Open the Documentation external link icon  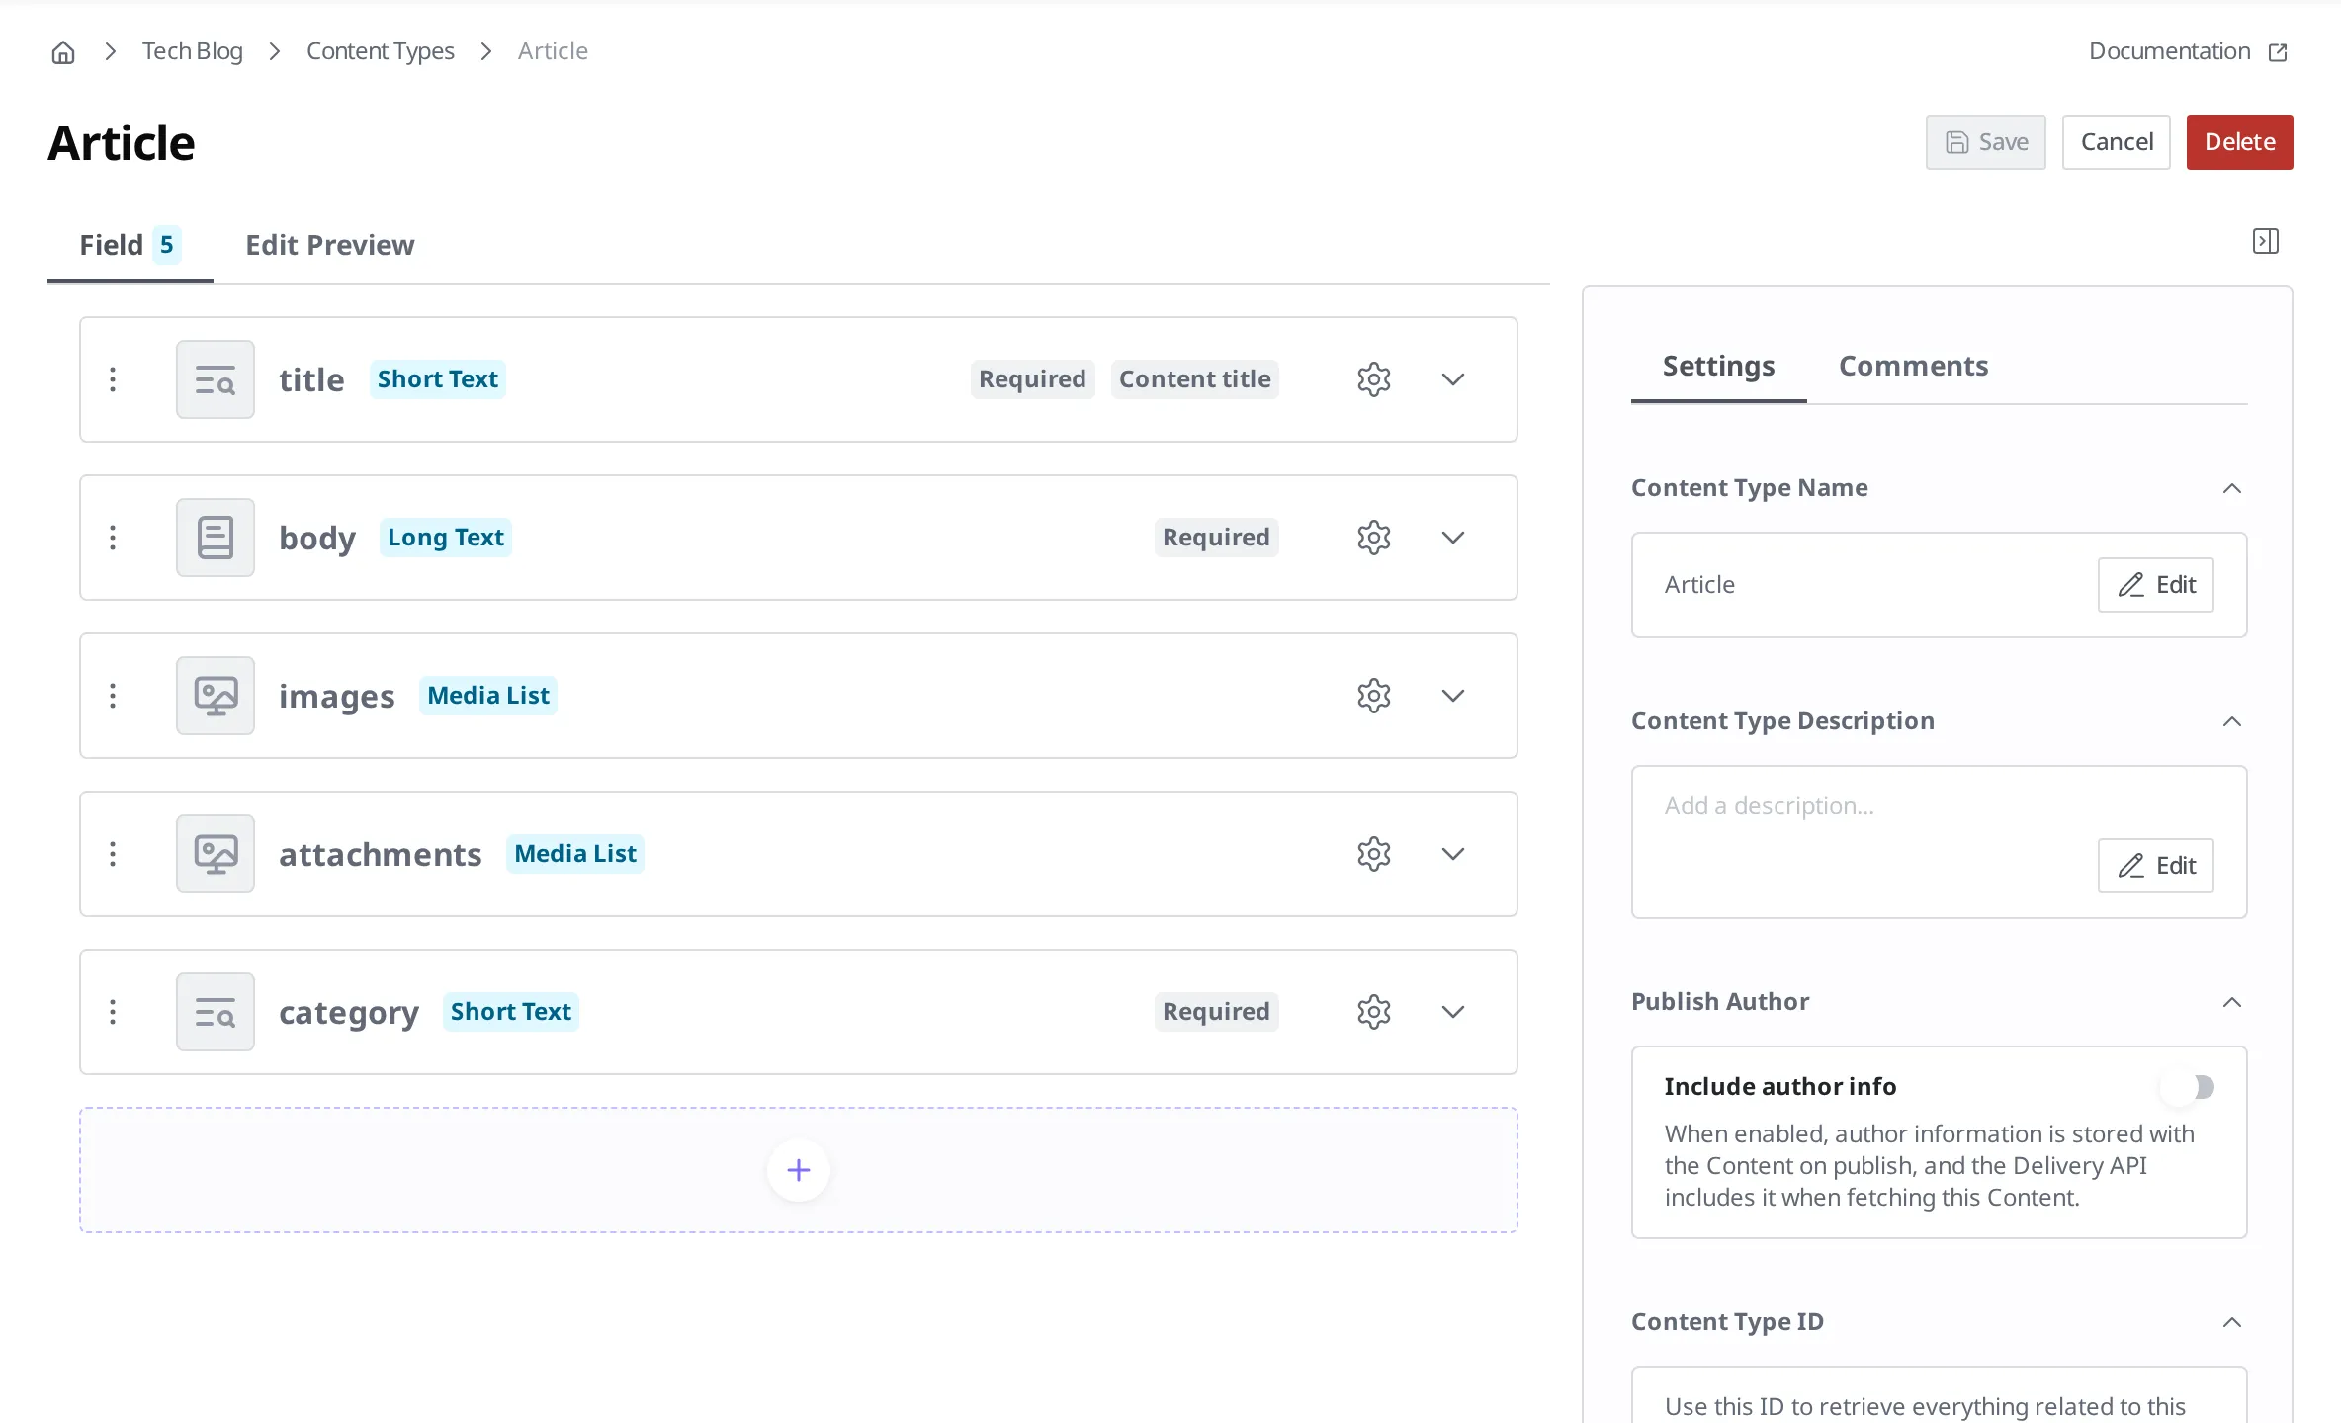tap(2278, 52)
